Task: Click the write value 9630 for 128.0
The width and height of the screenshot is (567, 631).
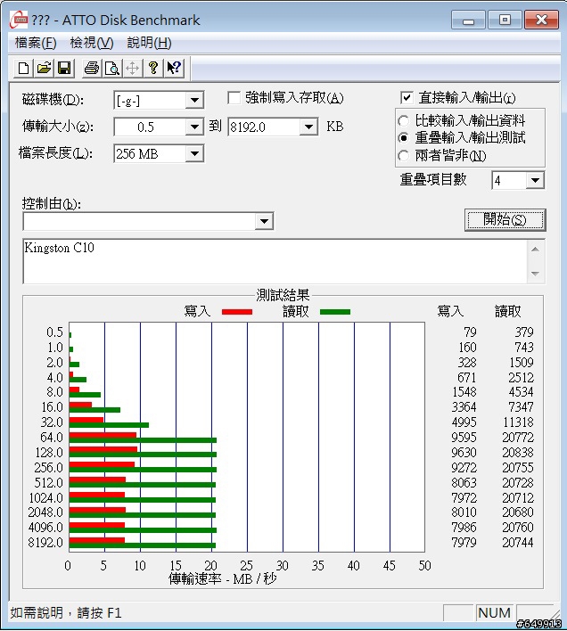Action: point(464,453)
